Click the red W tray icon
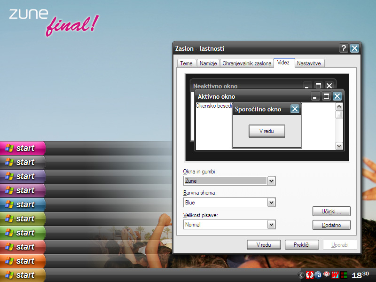This screenshot has width=376, height=282. pyautogui.click(x=335, y=275)
